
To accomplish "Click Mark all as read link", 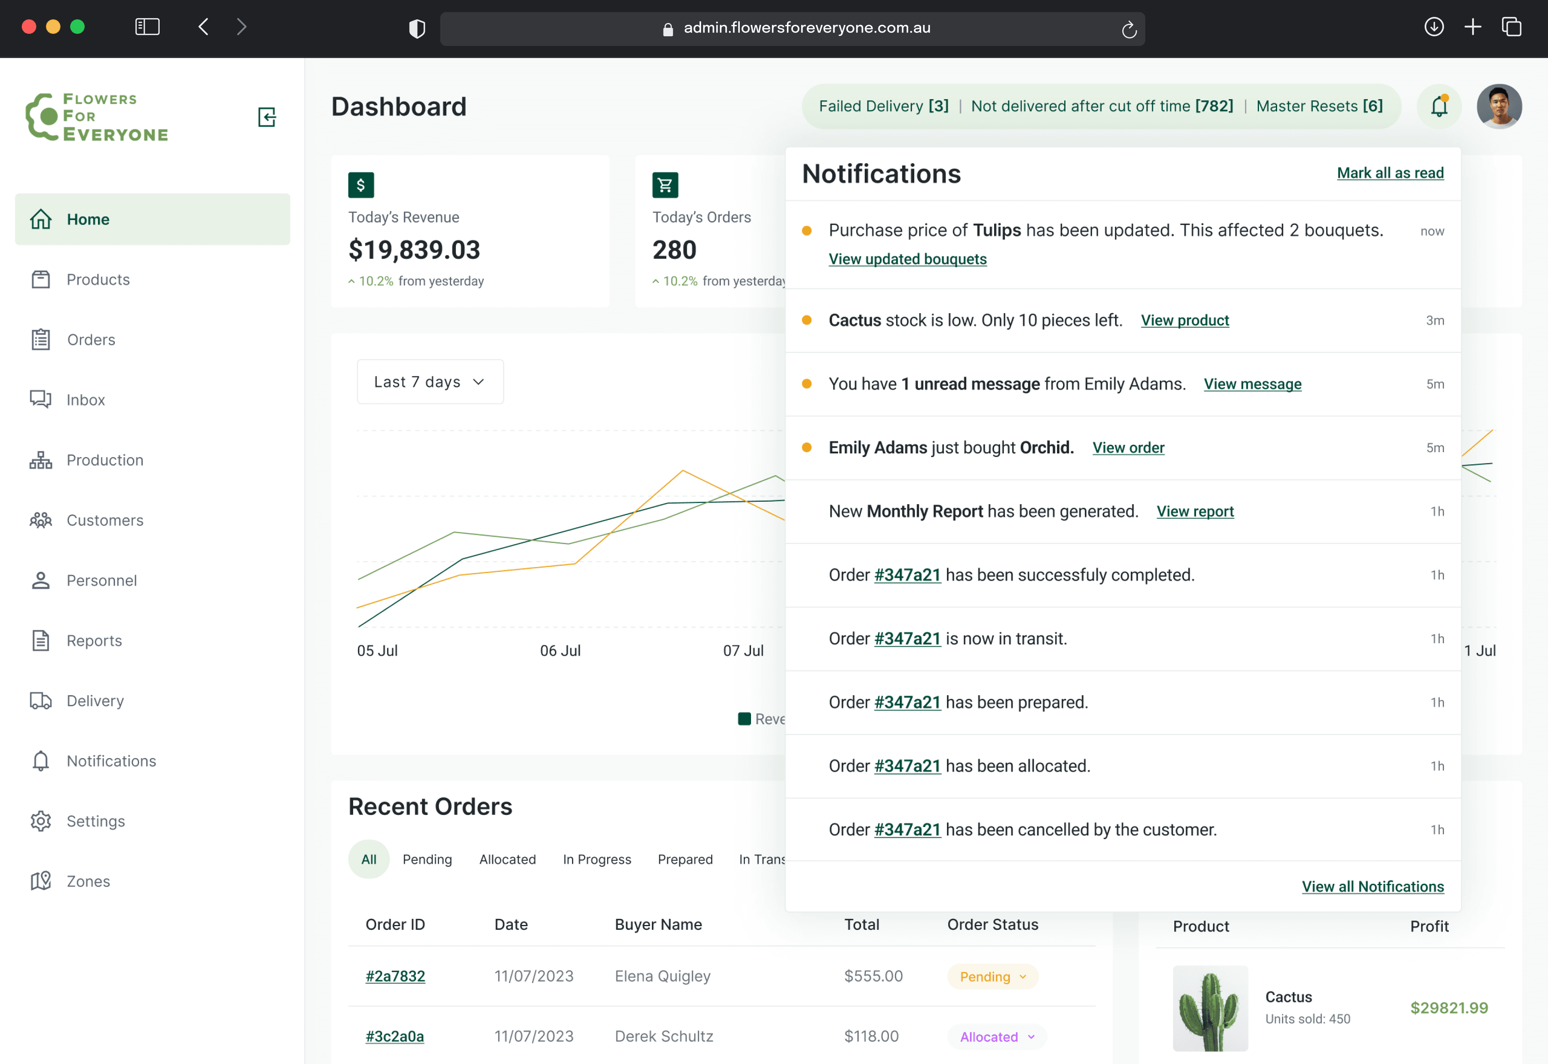I will [x=1390, y=172].
